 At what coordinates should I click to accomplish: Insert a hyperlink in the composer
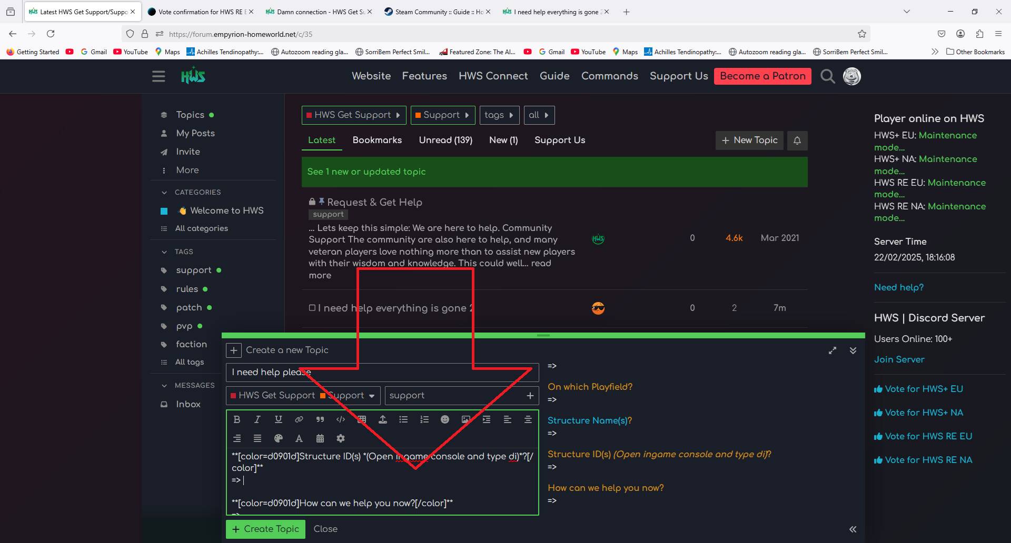[x=299, y=419]
